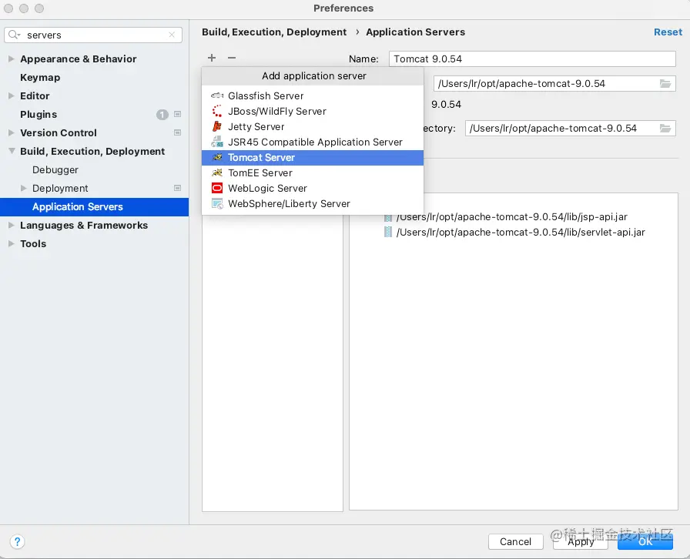Click the plus icon to add server
This screenshot has width=690, height=559.
click(212, 58)
